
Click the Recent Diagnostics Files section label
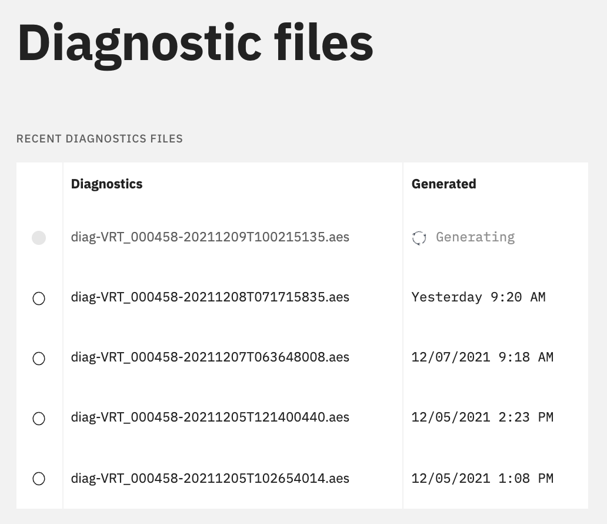99,139
